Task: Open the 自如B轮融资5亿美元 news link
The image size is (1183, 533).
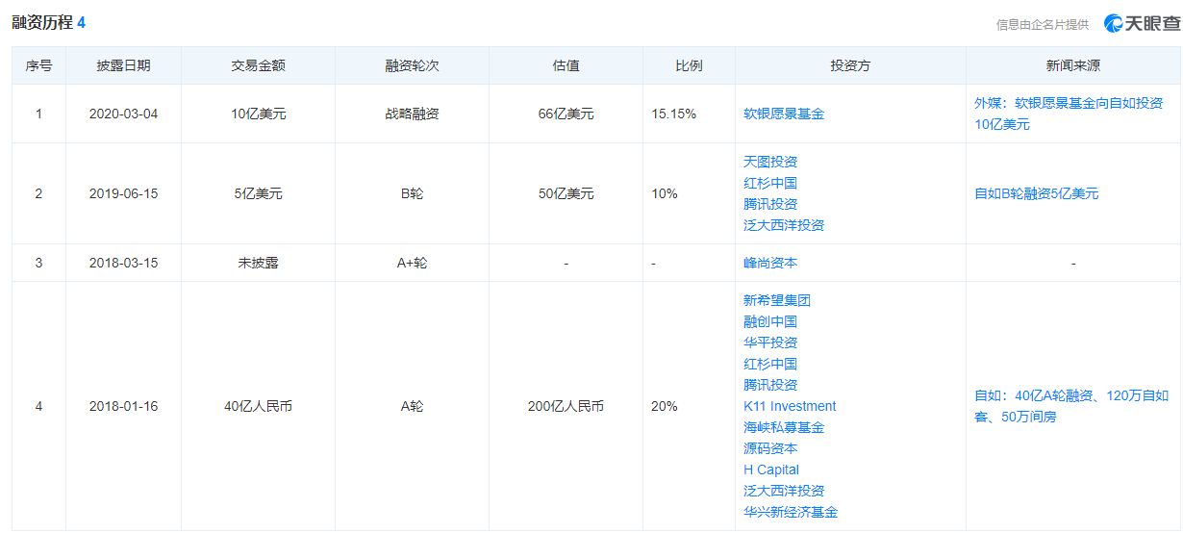Action: click(1036, 193)
